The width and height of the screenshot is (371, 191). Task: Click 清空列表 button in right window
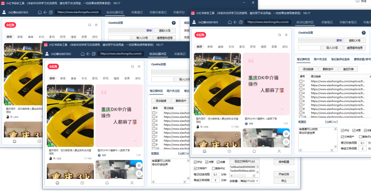[x=348, y=69]
